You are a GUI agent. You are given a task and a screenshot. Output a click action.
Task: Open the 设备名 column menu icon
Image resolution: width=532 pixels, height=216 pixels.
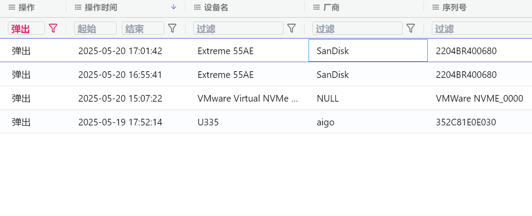click(x=197, y=7)
